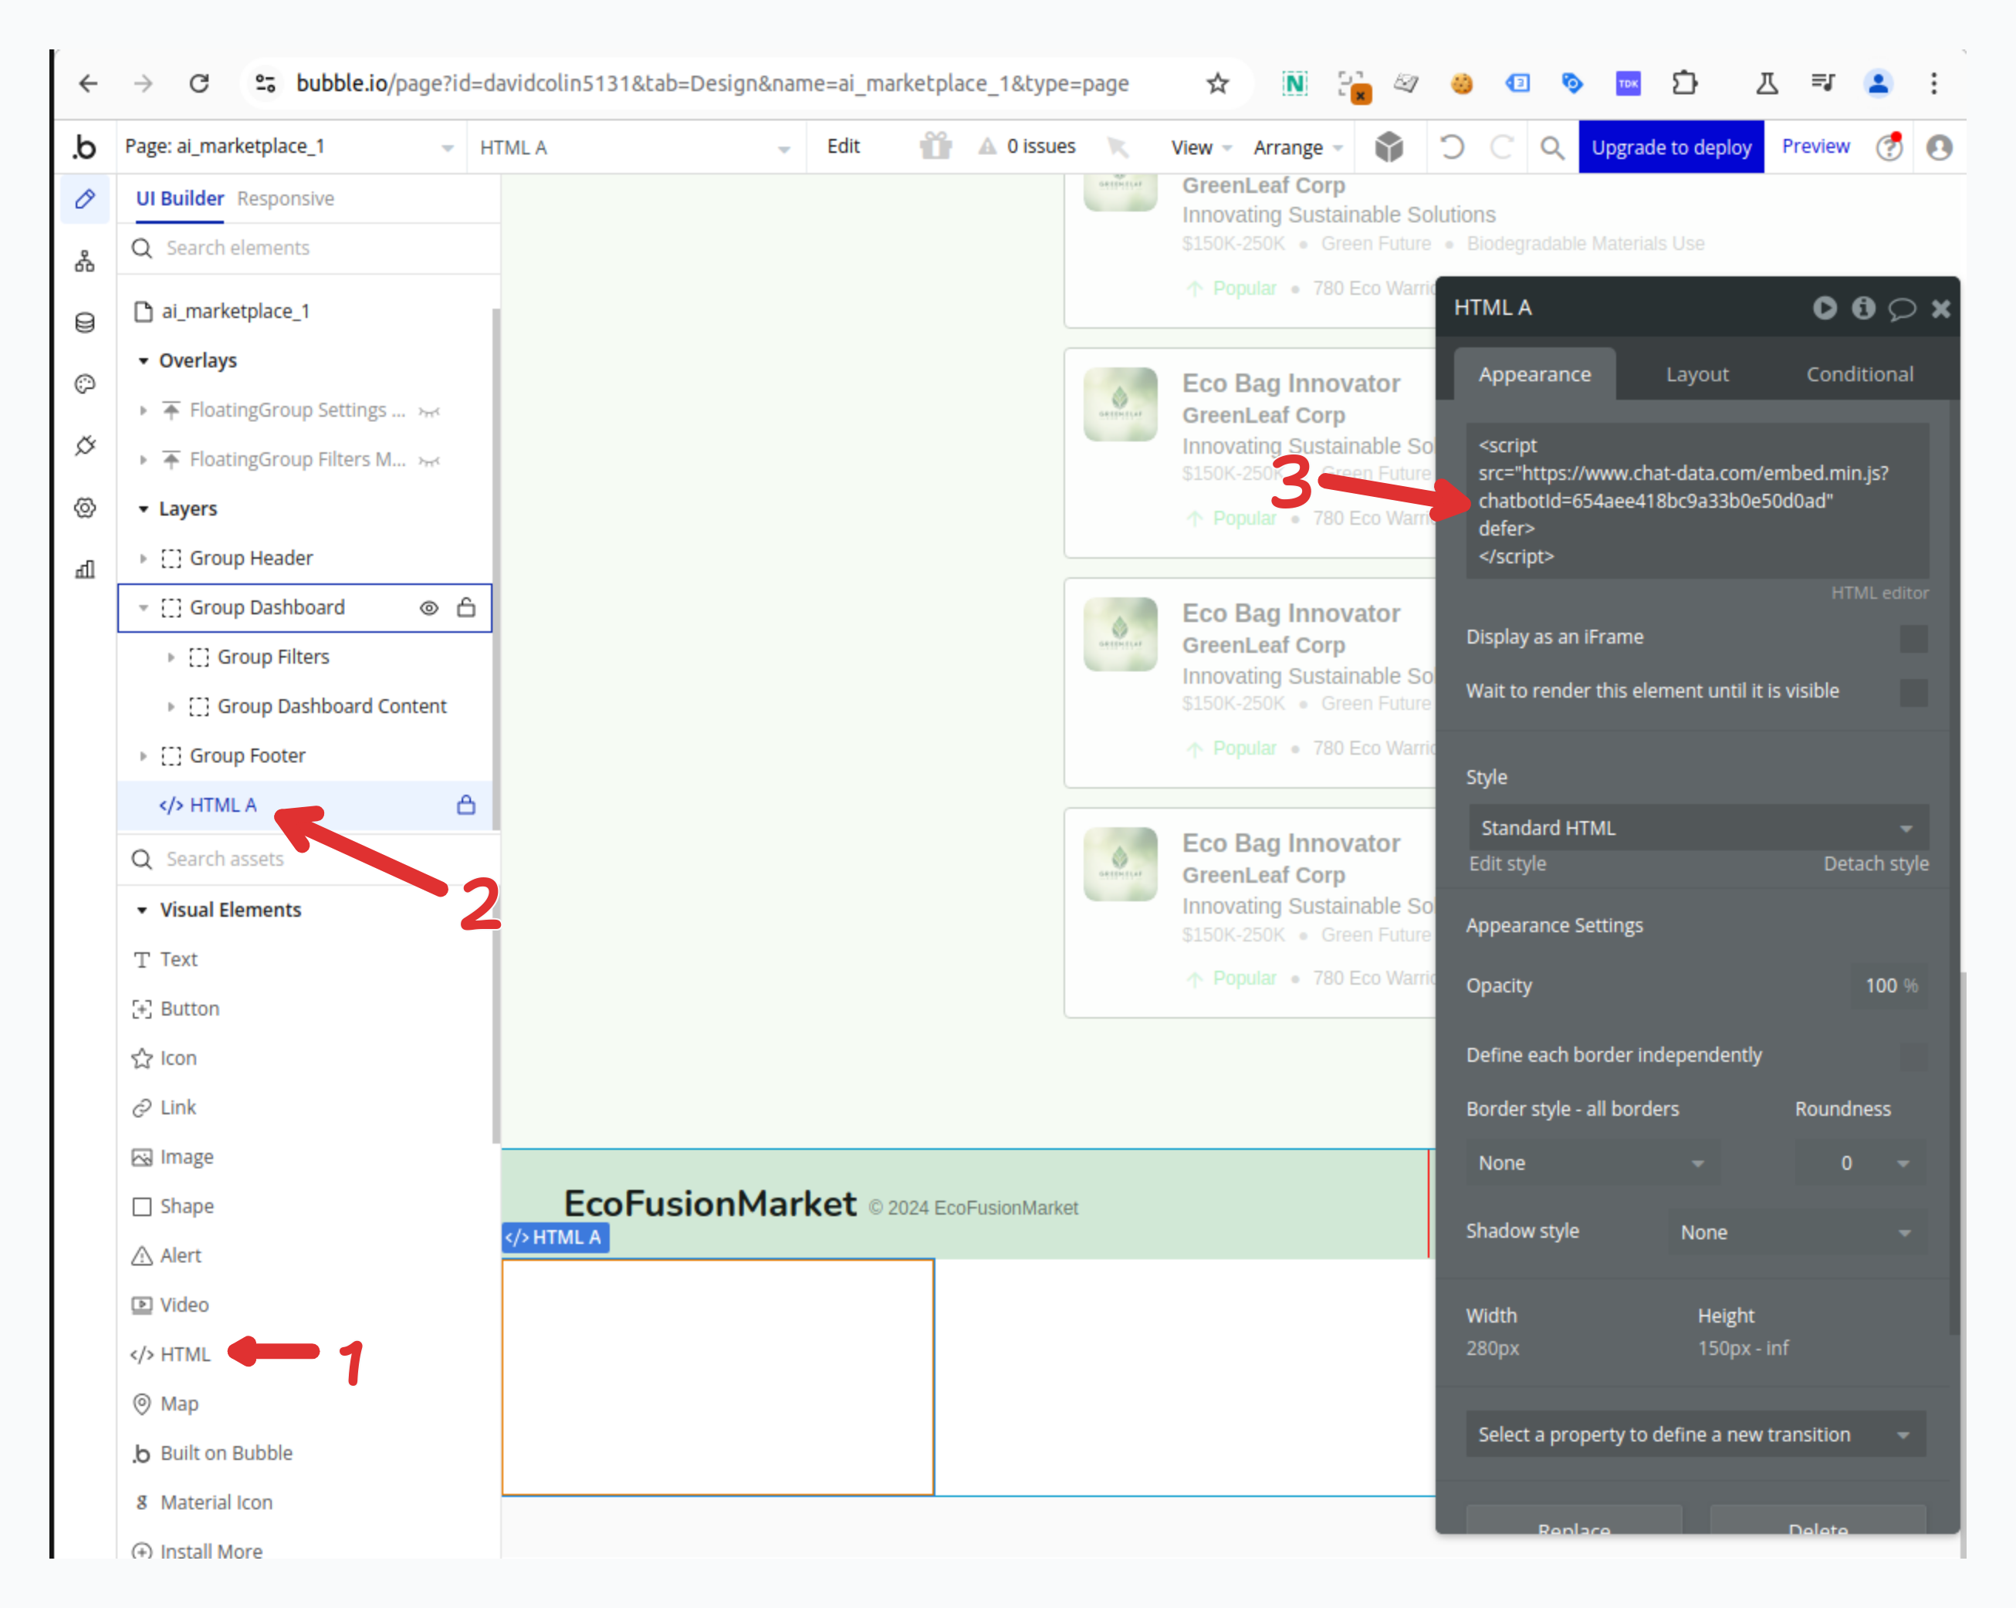Viewport: 2016px width, 1608px height.
Task: Select the Appearance tab
Action: tap(1534, 374)
